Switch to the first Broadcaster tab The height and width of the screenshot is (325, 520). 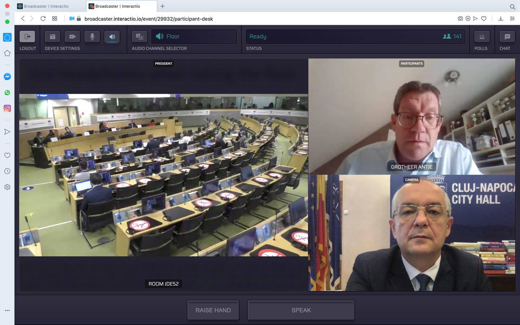point(46,6)
